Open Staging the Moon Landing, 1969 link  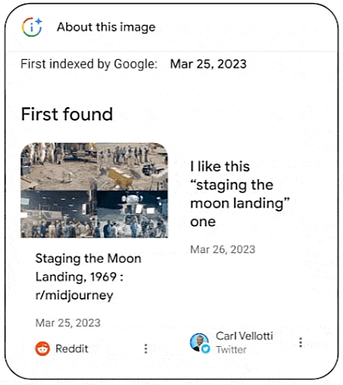pyautogui.click(x=88, y=267)
